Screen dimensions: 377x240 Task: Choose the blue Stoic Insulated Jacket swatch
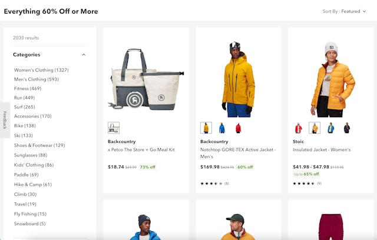click(331, 128)
